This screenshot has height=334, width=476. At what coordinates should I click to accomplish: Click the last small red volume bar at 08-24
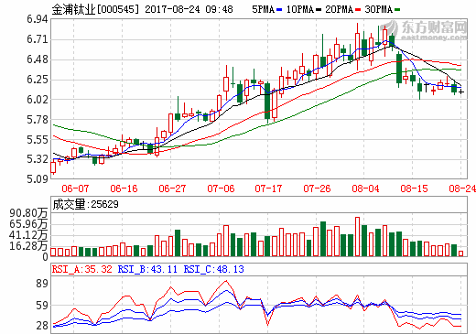pos(460,253)
